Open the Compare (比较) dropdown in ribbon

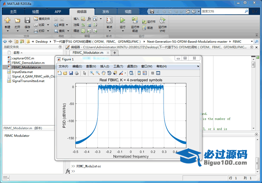click(x=48, y=25)
